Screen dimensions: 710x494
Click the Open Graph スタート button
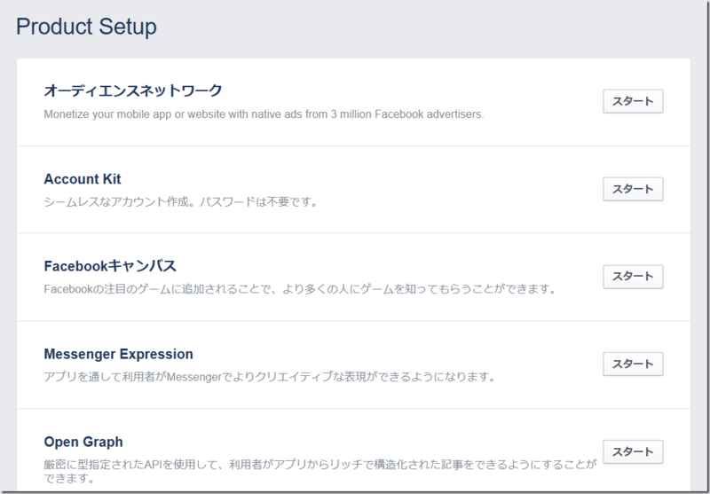[633, 451]
